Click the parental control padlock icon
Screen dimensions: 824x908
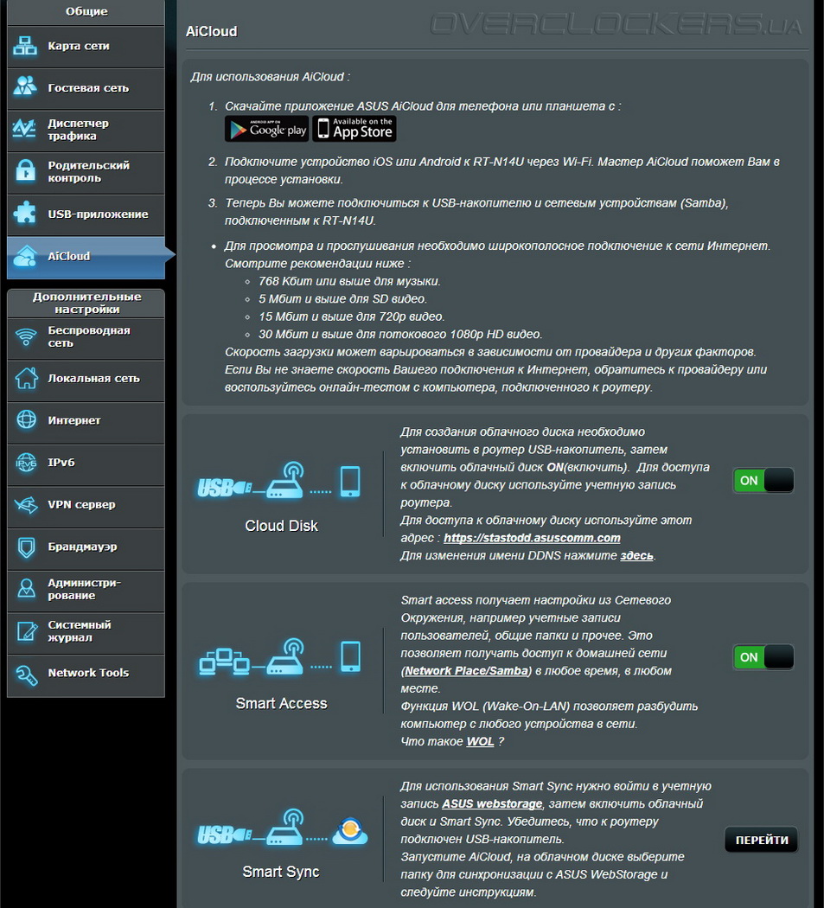coord(25,172)
